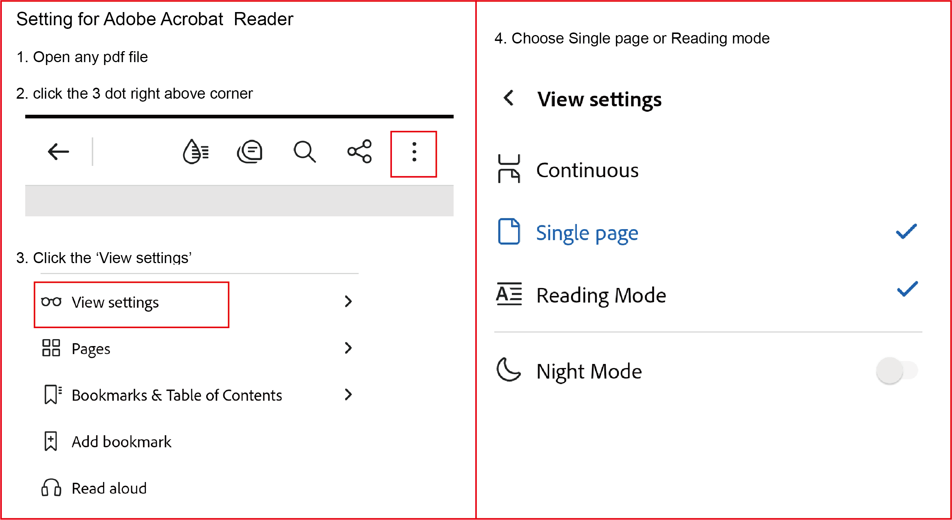The width and height of the screenshot is (952, 520).
Task: Click the search magnifier icon
Action: point(305,152)
